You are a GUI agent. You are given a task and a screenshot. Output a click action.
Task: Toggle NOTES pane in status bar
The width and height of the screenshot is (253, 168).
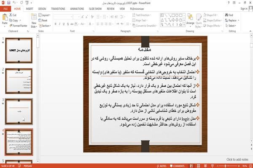(161, 166)
